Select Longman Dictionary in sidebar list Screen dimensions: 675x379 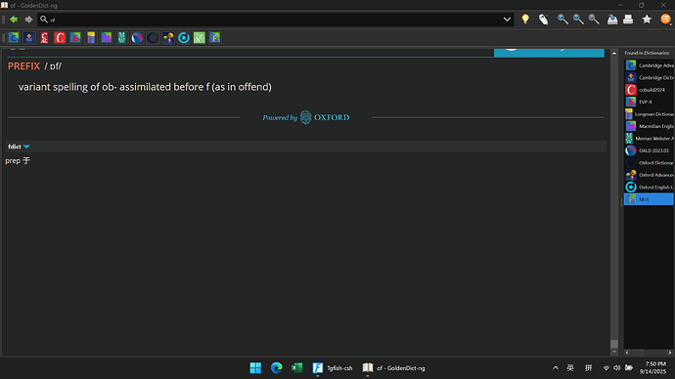pyautogui.click(x=649, y=114)
